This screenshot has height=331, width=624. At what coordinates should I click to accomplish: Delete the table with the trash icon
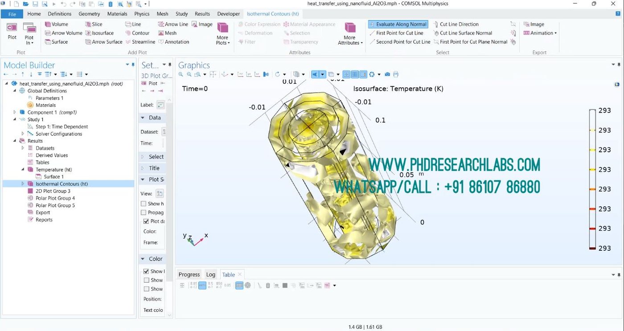[x=268, y=286]
